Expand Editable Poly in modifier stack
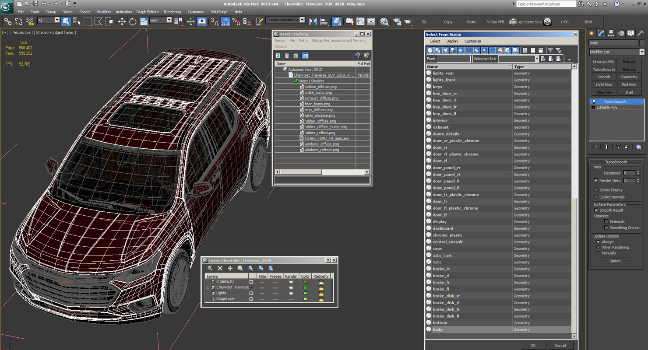This screenshot has width=648, height=350. (593, 107)
